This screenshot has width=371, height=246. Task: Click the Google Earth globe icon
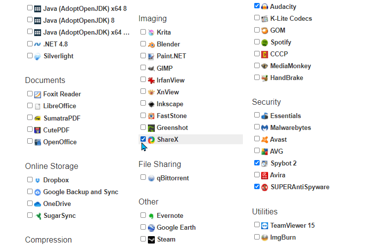pos(151,228)
